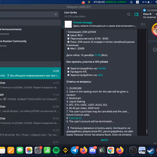Open the pinned message preview
Screen dimensions: 157x157
[105, 24]
